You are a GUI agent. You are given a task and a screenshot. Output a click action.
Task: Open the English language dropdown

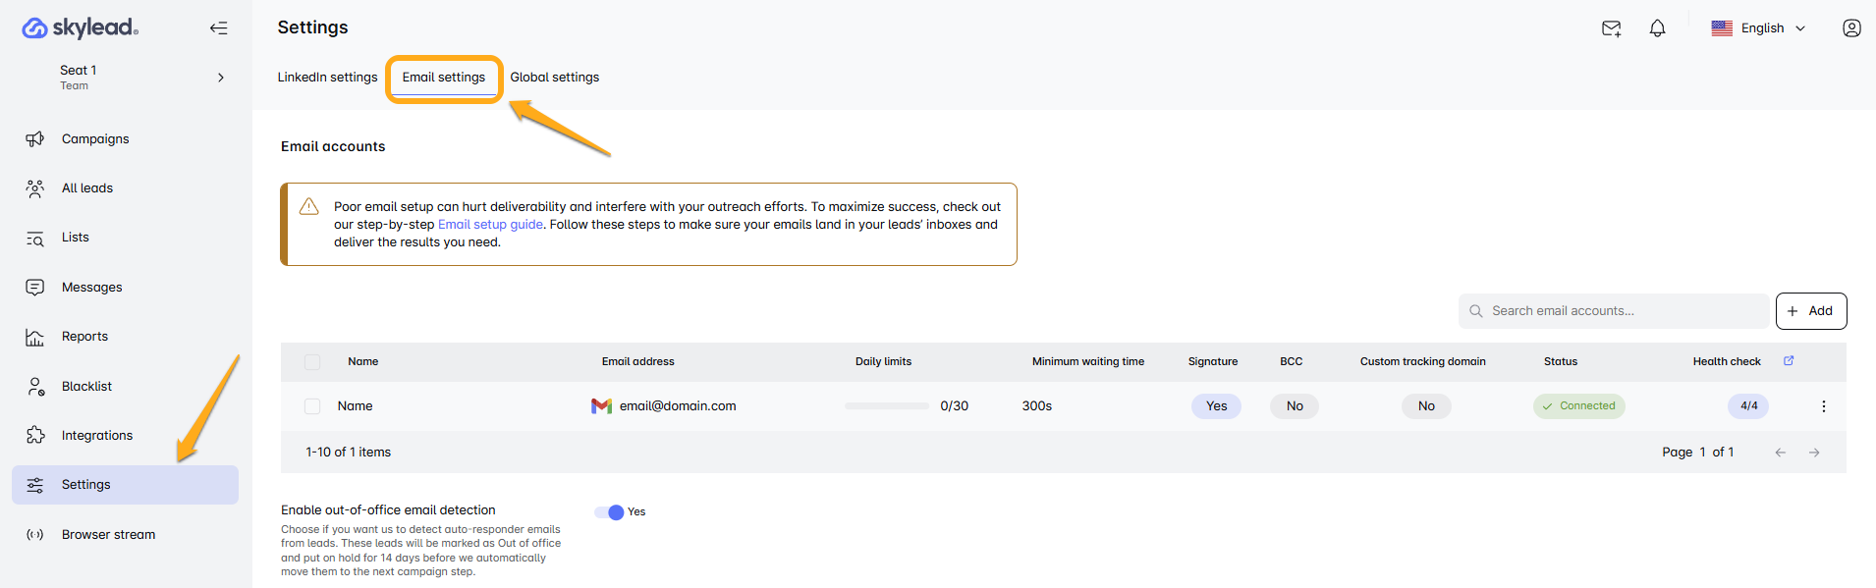click(x=1759, y=28)
